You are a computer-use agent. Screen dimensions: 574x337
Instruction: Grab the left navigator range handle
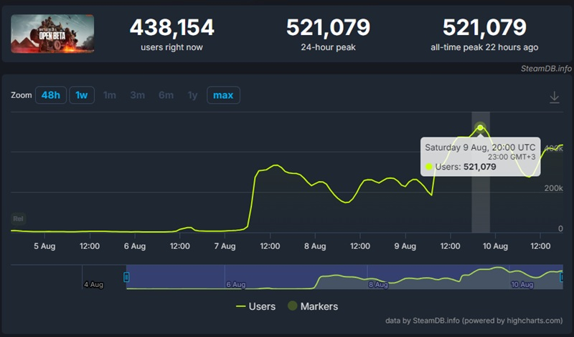point(126,277)
